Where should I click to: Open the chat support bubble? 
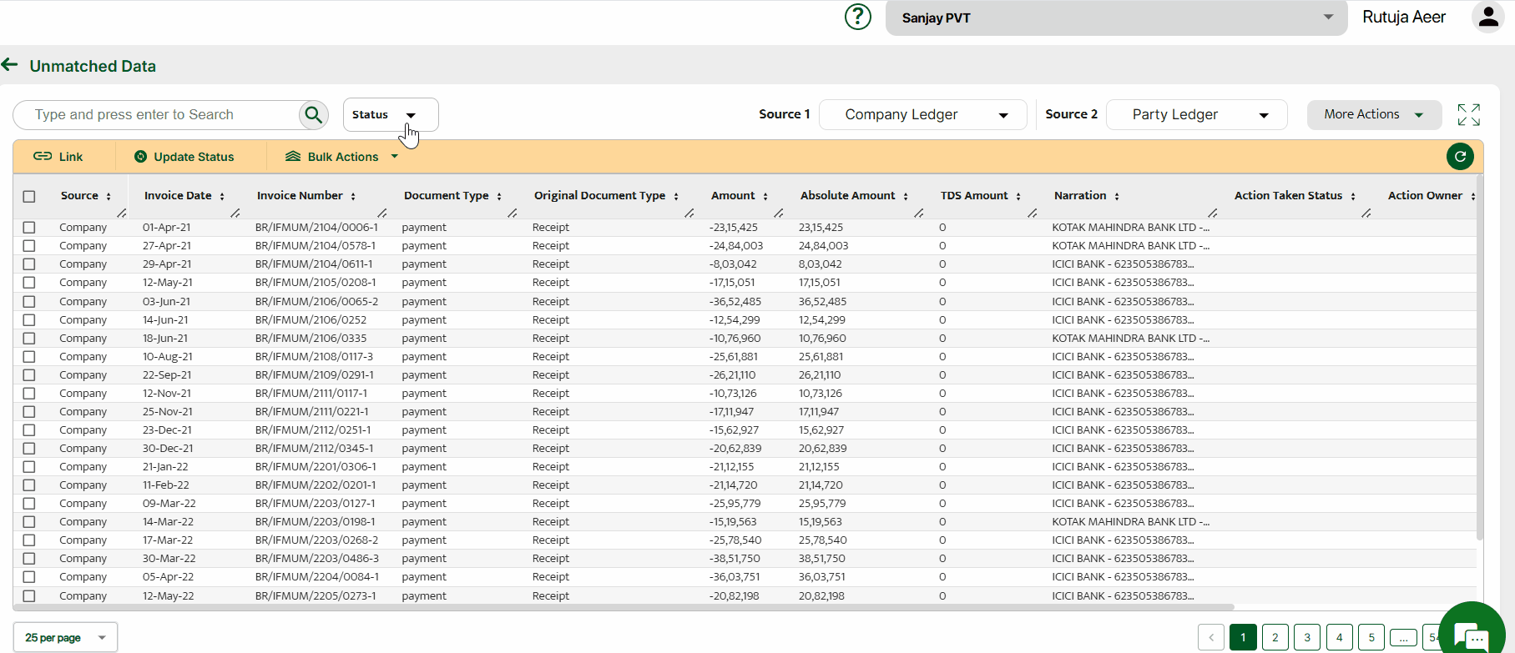click(x=1470, y=635)
